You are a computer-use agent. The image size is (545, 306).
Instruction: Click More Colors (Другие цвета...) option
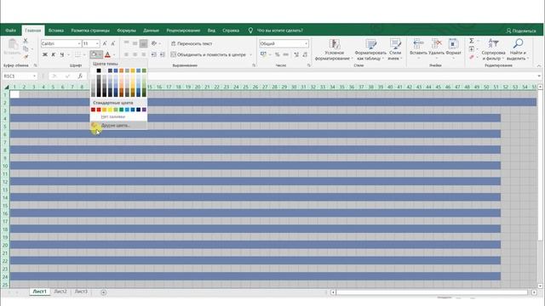click(118, 125)
